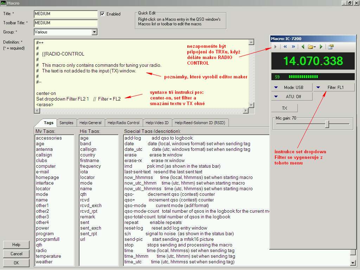Switch to the Samples tab
360x270 pixels.
click(x=66, y=123)
